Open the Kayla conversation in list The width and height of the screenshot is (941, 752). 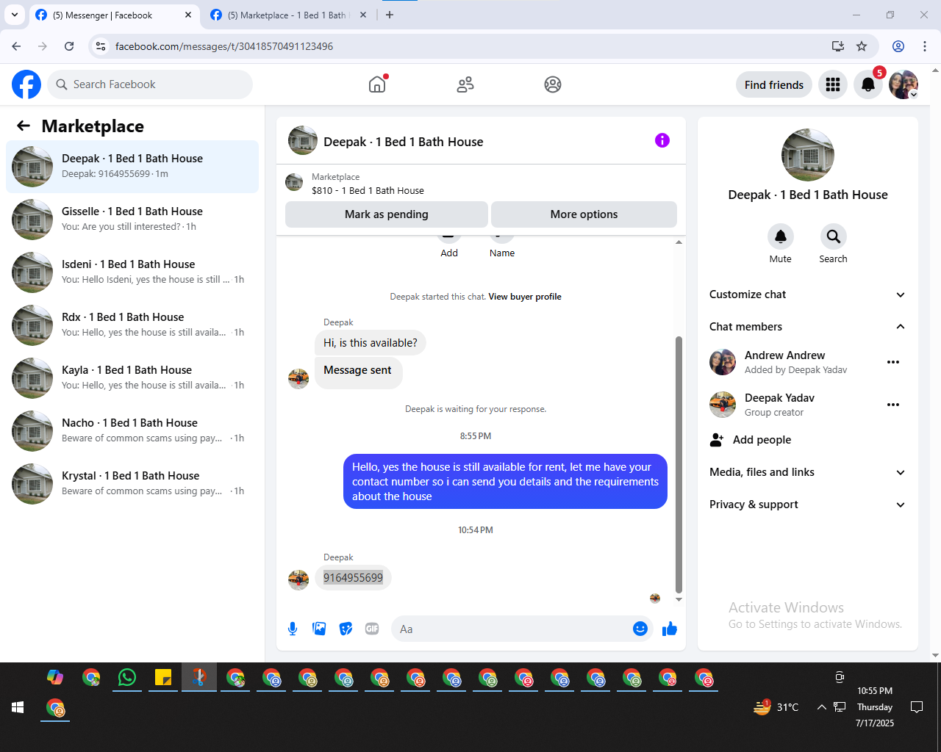coord(132,378)
